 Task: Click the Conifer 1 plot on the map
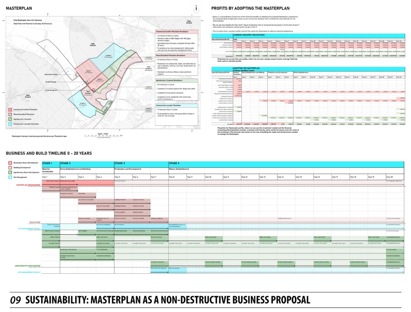pyautogui.click(x=89, y=72)
